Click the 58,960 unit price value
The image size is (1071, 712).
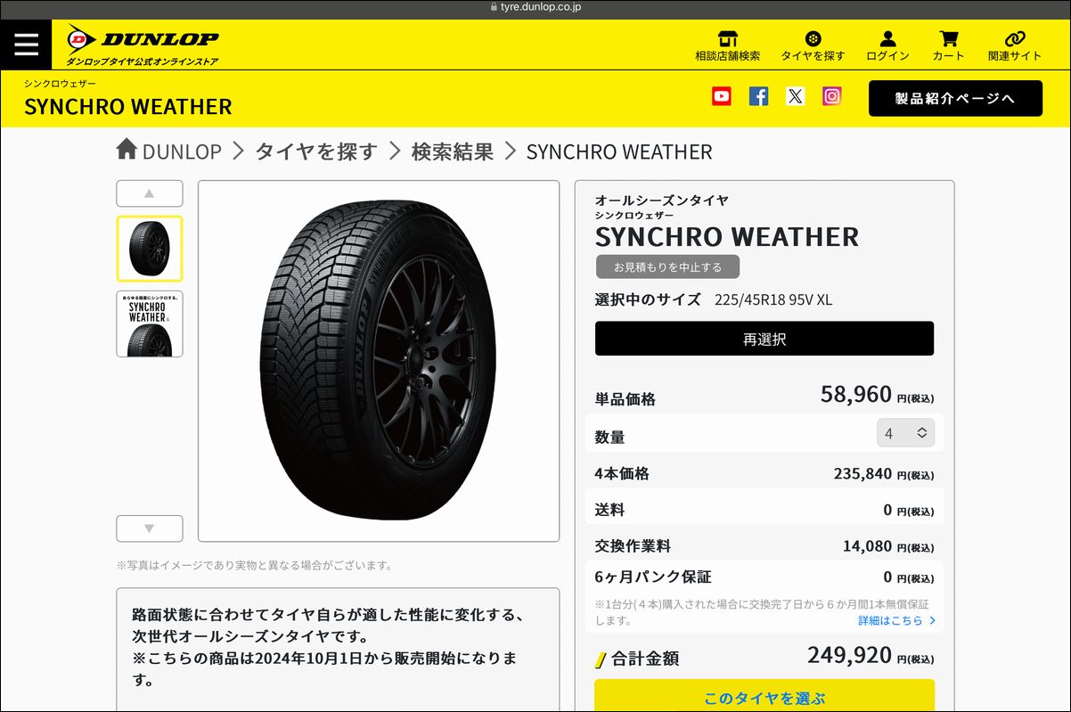(x=856, y=394)
